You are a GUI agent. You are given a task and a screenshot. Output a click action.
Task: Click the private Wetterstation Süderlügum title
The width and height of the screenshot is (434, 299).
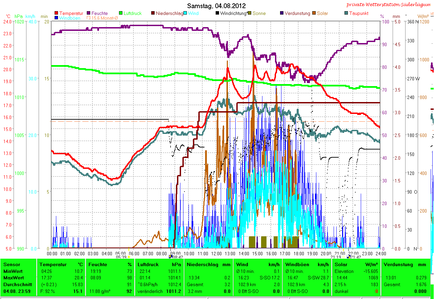(388, 5)
